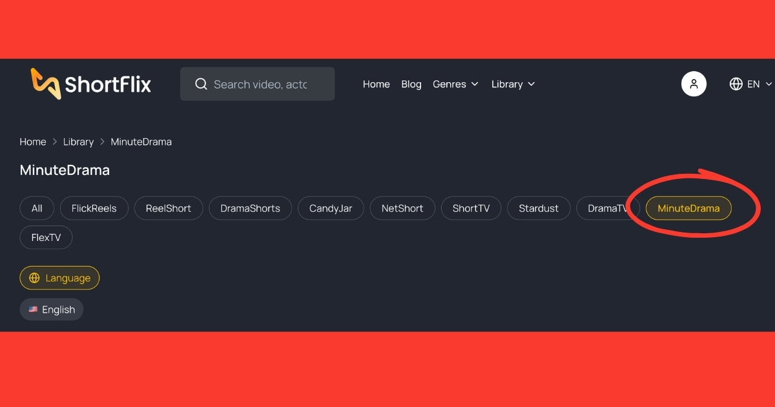The height and width of the screenshot is (407, 775).
Task: Select the DramaShorts filter chip
Action: pyautogui.click(x=251, y=208)
